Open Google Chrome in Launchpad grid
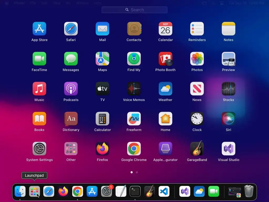 (134, 149)
